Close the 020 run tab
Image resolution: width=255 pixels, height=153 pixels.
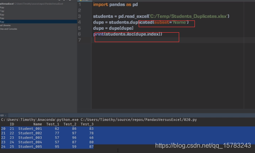tap(6, 116)
